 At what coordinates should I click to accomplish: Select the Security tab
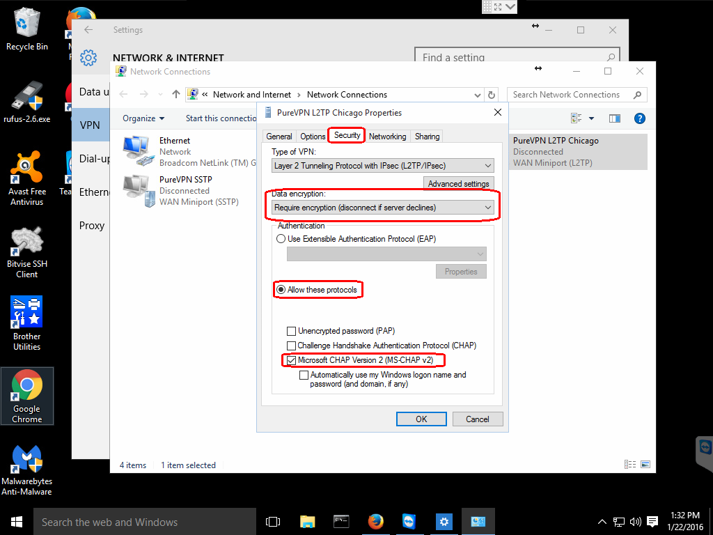click(x=347, y=135)
